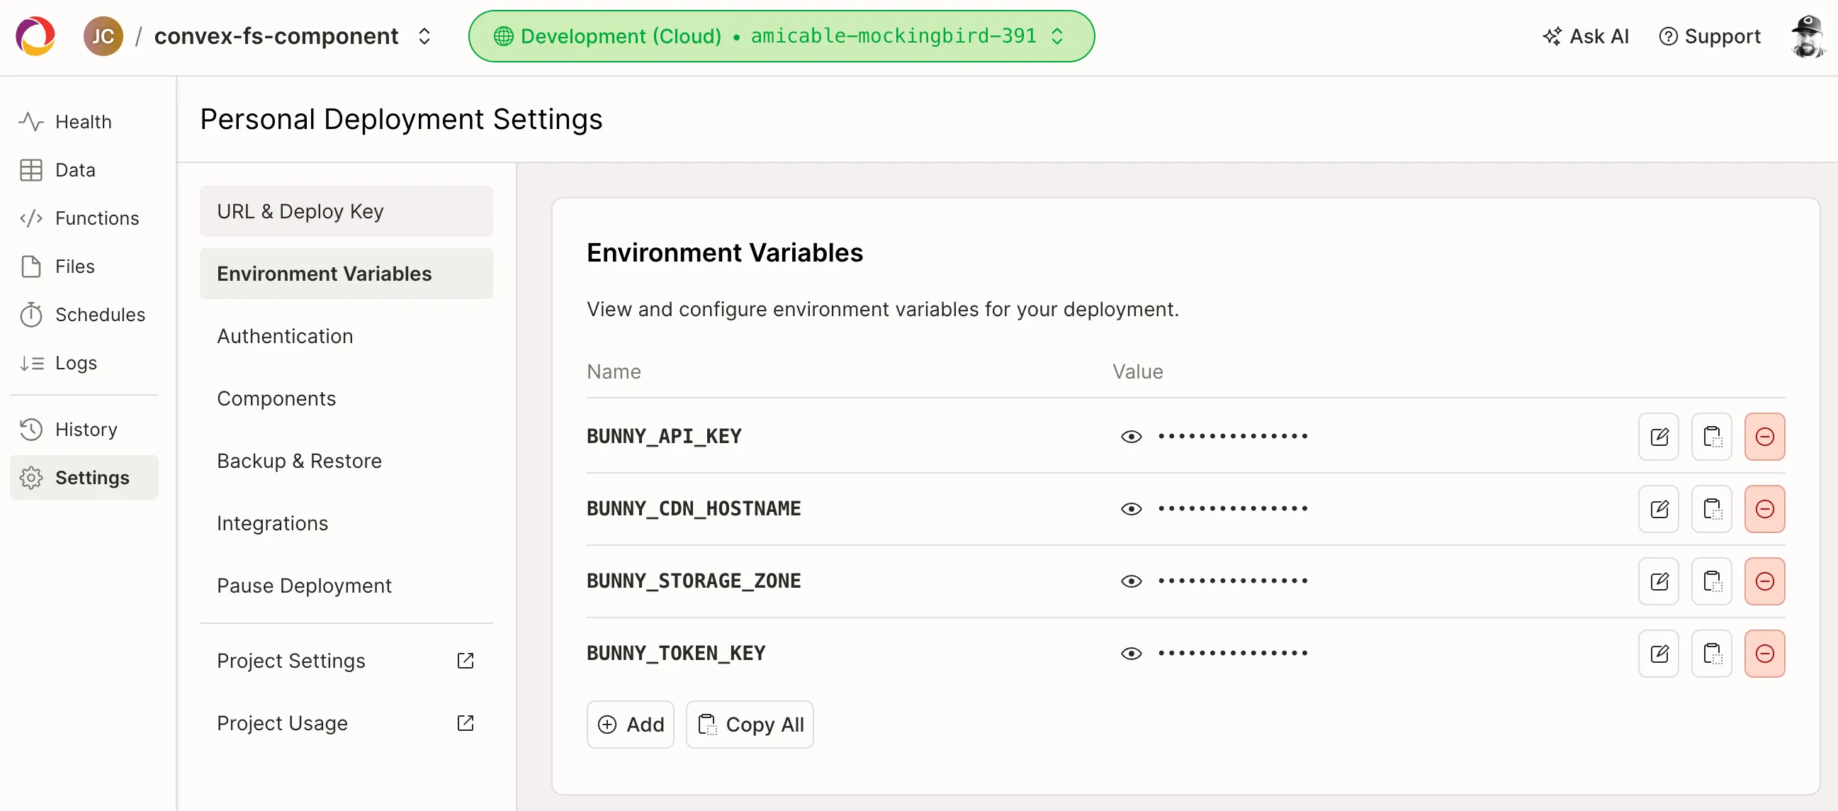The height and width of the screenshot is (811, 1838).
Task: Reveal the BUNNY_API_KEY value
Action: pos(1130,436)
